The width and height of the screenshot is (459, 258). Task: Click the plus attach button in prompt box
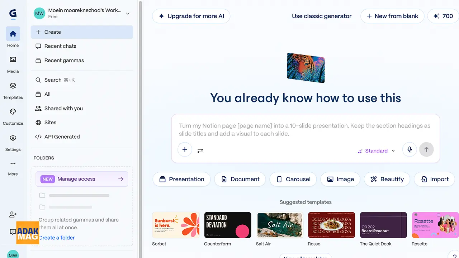185,149
